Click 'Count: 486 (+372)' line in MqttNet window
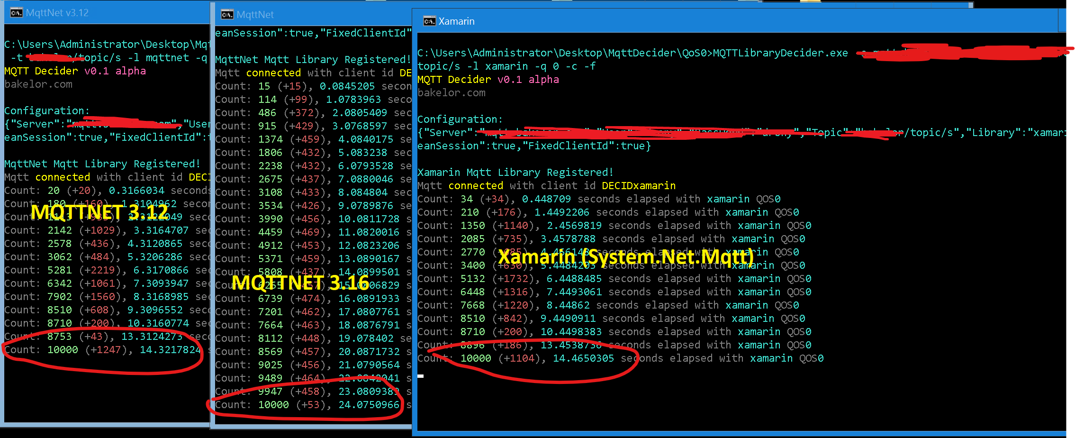1075x438 pixels. click(313, 113)
